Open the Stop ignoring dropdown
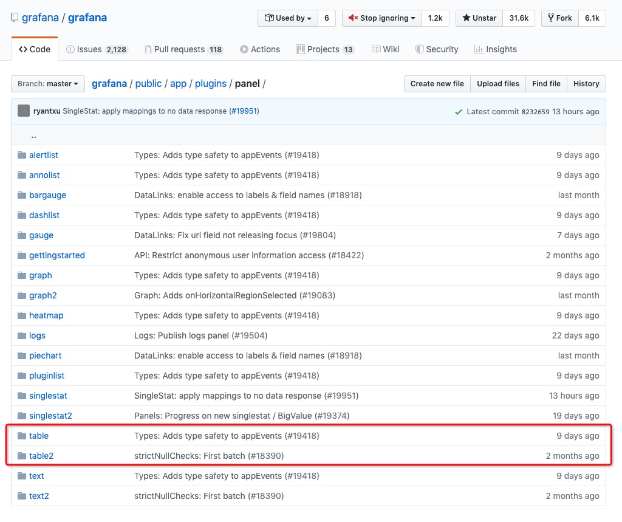Image resolution: width=622 pixels, height=522 pixels. pos(382,18)
